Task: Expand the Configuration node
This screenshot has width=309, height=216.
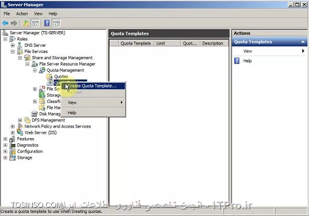Action: coord(5,152)
